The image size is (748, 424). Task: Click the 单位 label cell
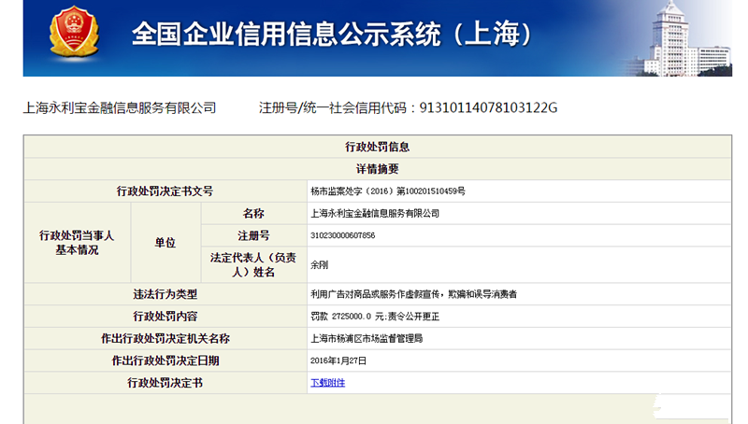[x=165, y=243]
